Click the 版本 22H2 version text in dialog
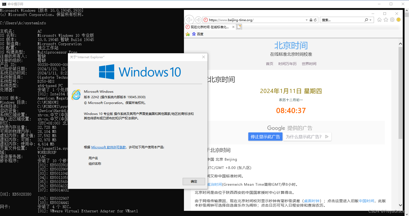This screenshot has width=409, height=216. [x=115, y=97]
